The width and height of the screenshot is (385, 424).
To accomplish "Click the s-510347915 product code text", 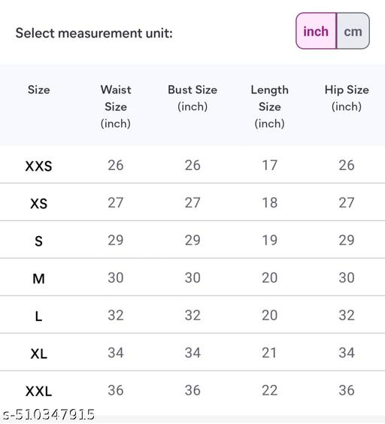I will (49, 414).
